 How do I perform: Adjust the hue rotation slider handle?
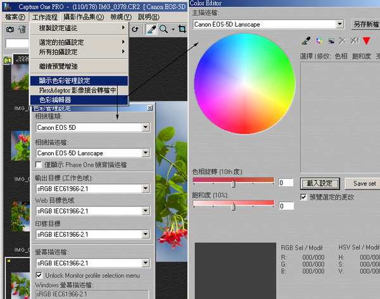(233, 184)
